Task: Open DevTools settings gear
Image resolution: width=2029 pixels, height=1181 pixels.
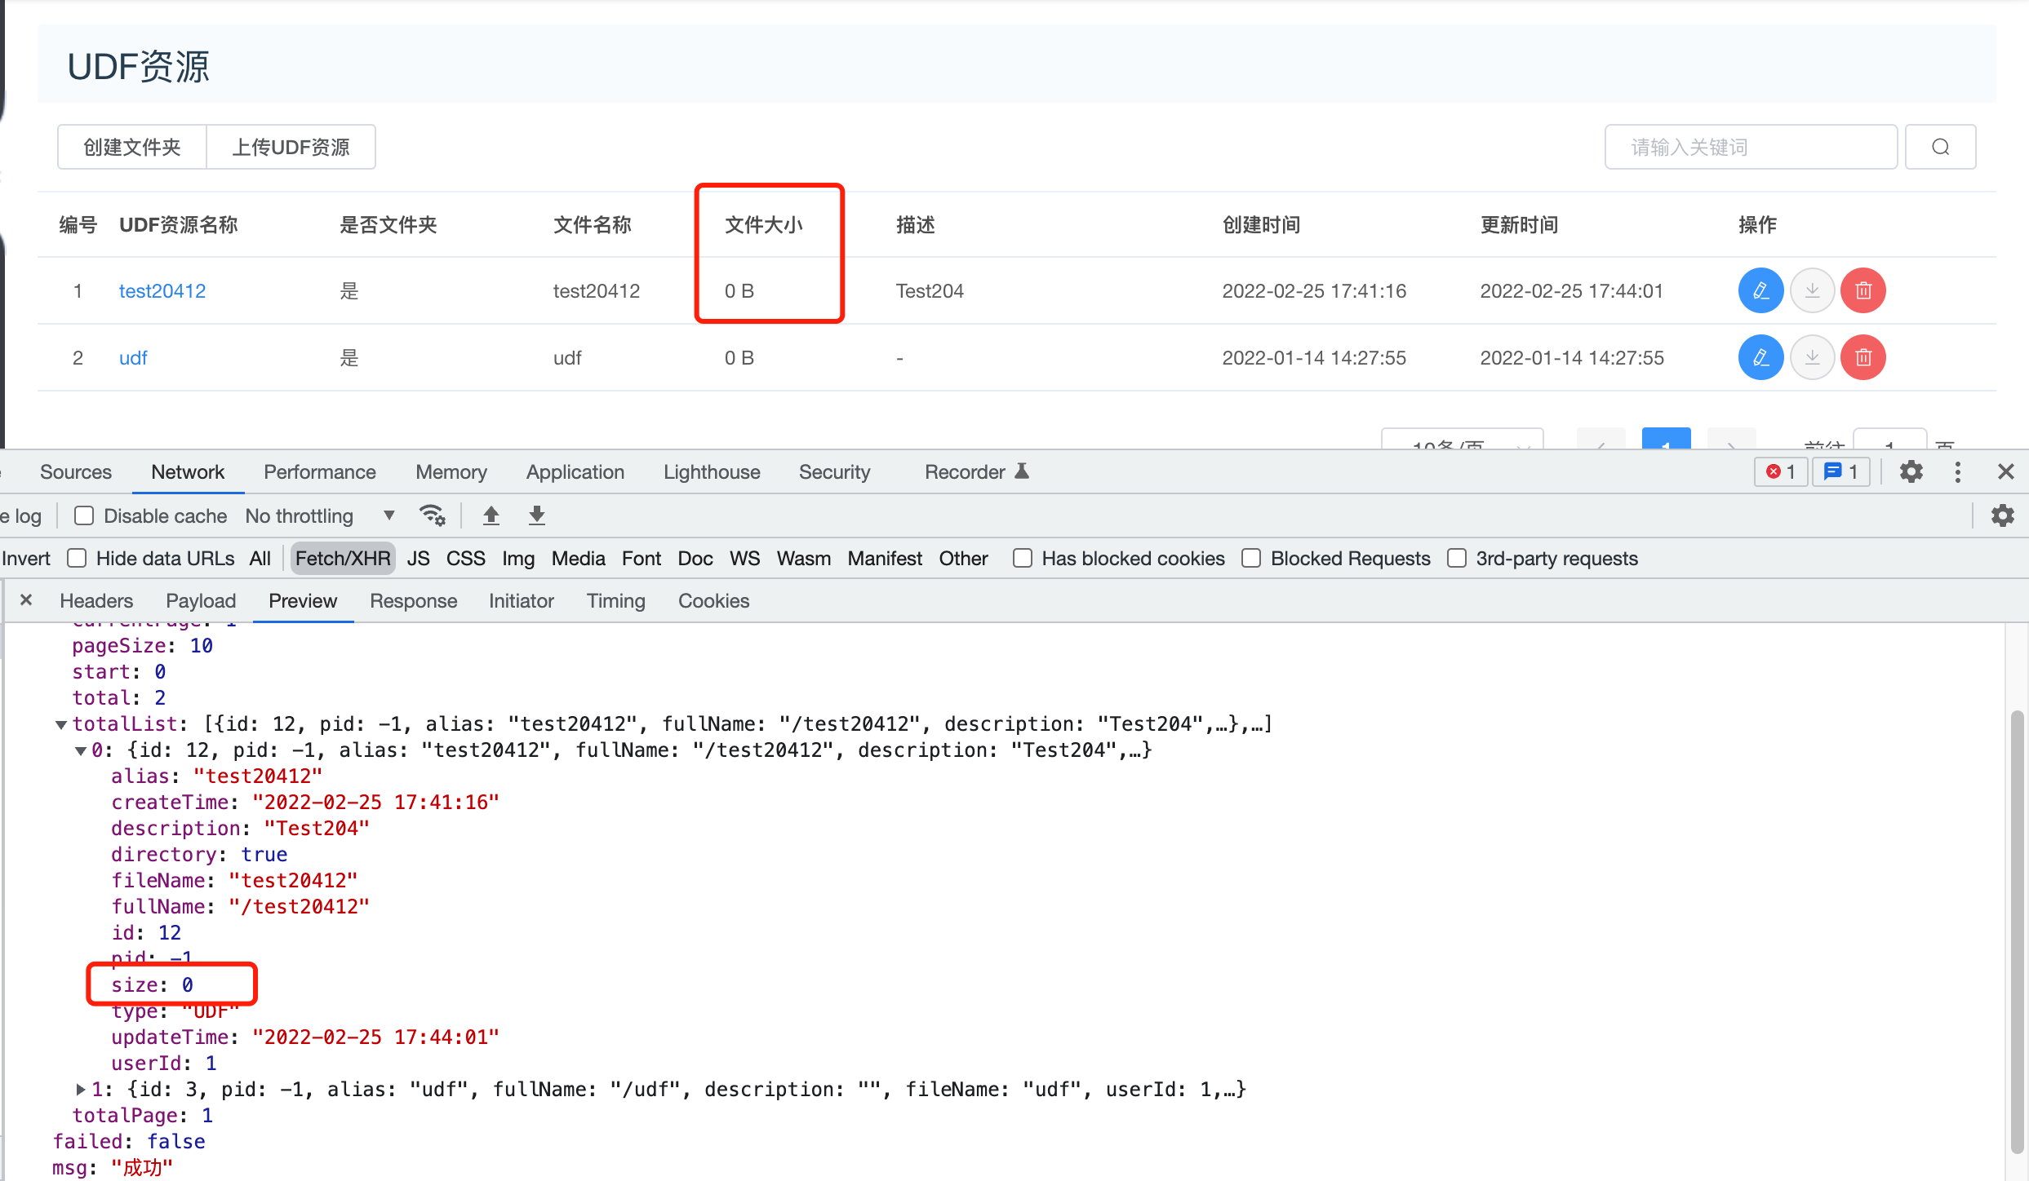Action: click(1911, 471)
